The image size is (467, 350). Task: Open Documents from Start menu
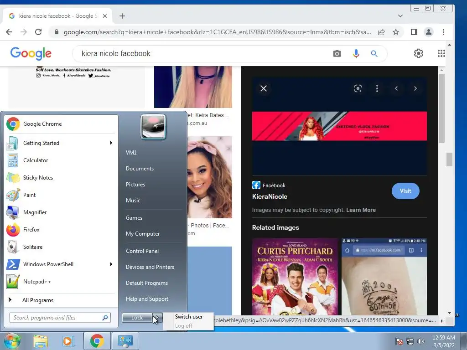click(140, 169)
